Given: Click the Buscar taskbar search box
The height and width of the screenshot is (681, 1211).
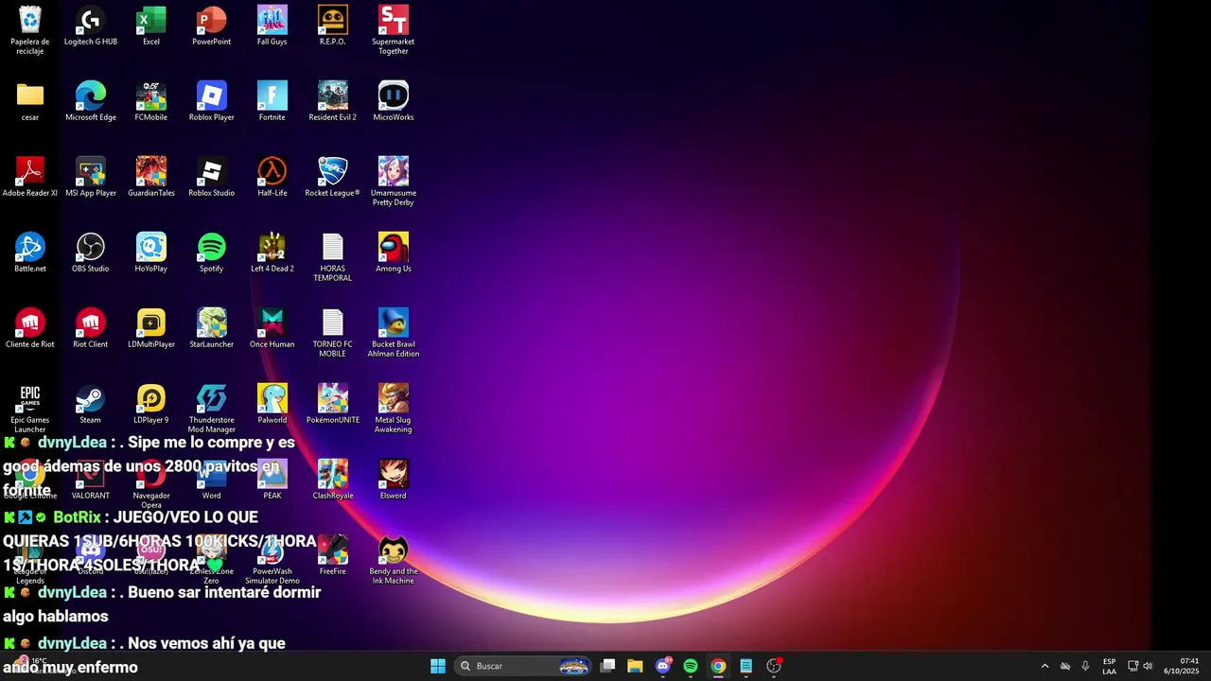Looking at the screenshot, I should (523, 666).
